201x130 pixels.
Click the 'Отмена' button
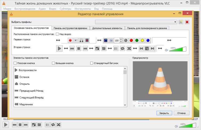(182, 113)
